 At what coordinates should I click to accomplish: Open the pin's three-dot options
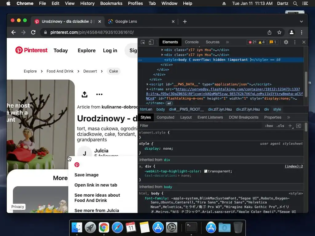pyautogui.click(x=99, y=94)
